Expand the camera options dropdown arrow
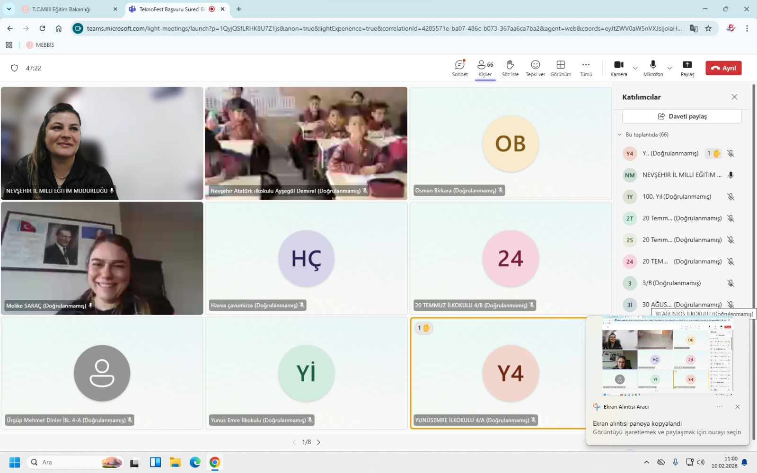Viewport: 757px width, 473px height. (x=635, y=68)
